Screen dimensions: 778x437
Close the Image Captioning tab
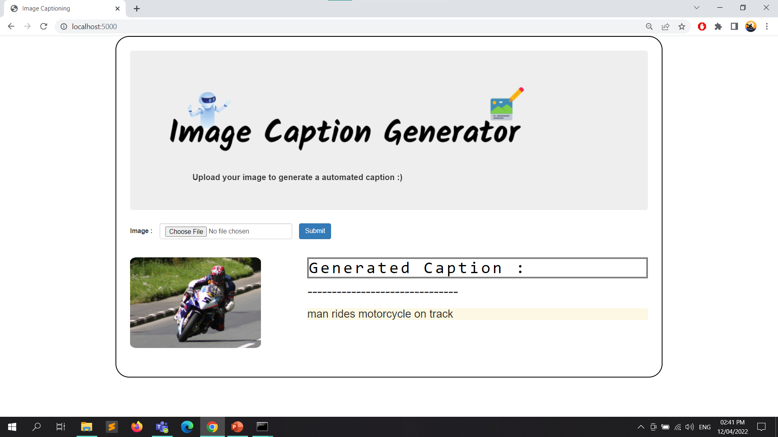pos(118,8)
